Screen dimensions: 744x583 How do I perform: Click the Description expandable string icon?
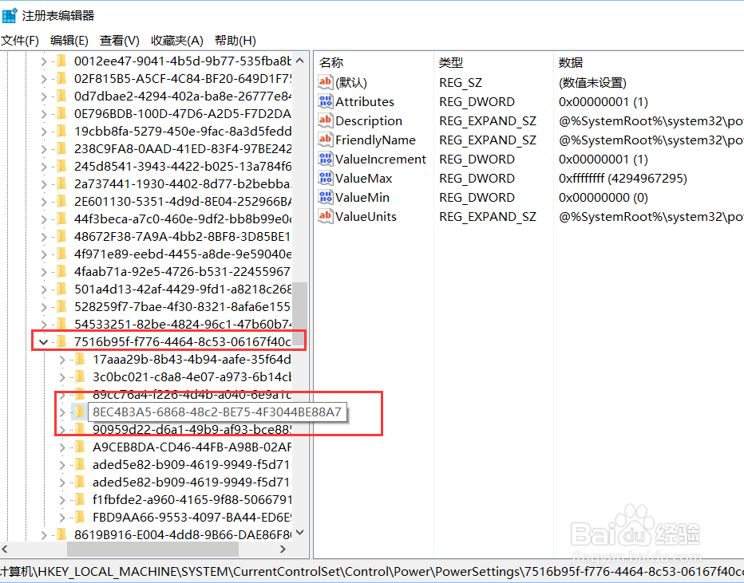click(326, 120)
